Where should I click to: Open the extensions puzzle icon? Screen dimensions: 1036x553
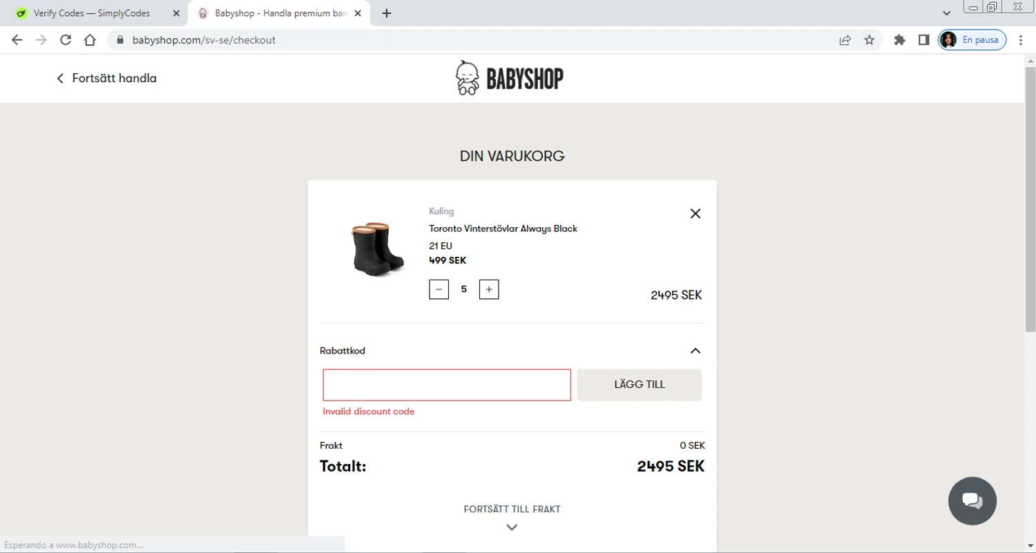pyautogui.click(x=899, y=40)
